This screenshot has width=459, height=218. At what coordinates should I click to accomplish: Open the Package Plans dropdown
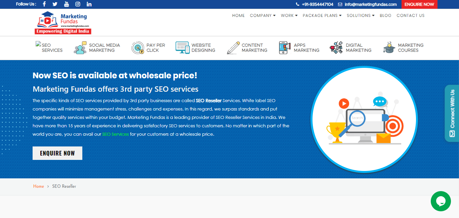[322, 15]
